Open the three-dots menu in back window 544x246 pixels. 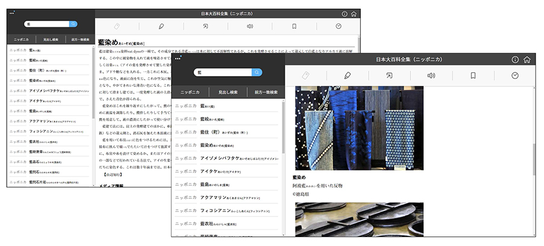click(12, 13)
